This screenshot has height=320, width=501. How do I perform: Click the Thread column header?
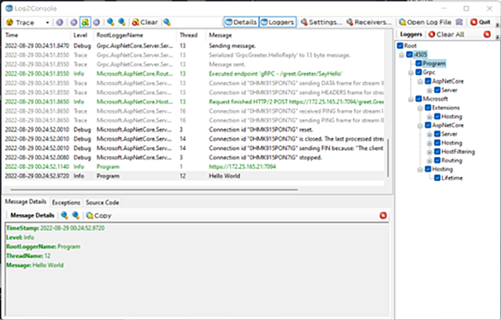191,35
